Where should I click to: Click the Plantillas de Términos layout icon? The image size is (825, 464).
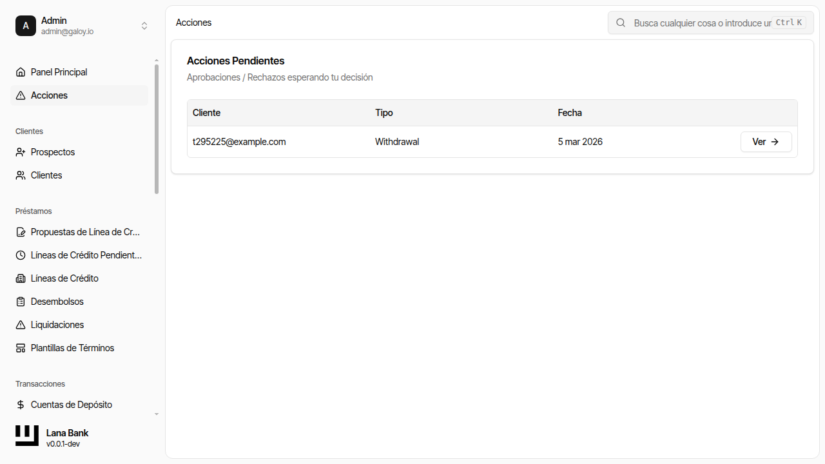pos(21,348)
